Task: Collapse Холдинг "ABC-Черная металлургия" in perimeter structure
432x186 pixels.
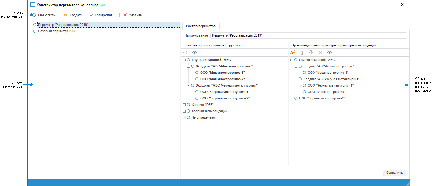Action: [296, 79]
